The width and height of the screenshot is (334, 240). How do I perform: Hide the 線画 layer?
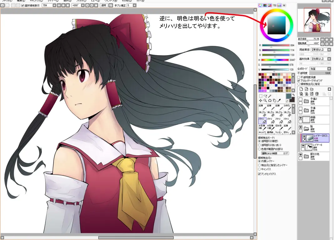(301, 118)
